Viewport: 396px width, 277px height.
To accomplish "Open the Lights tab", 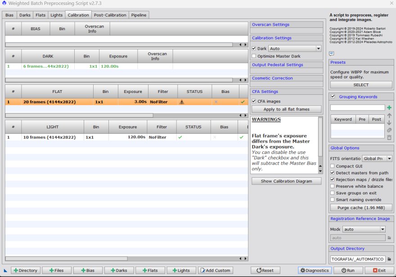I will tap(57, 15).
